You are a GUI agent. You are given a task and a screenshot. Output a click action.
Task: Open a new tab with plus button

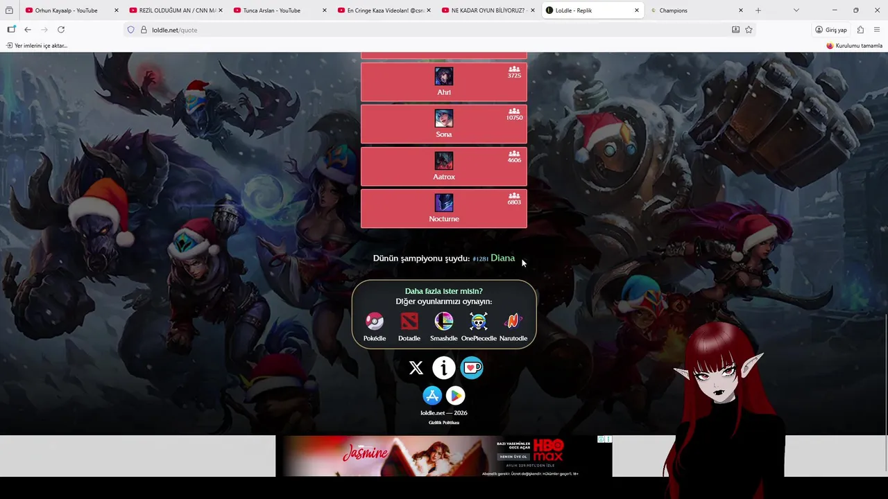point(758,10)
